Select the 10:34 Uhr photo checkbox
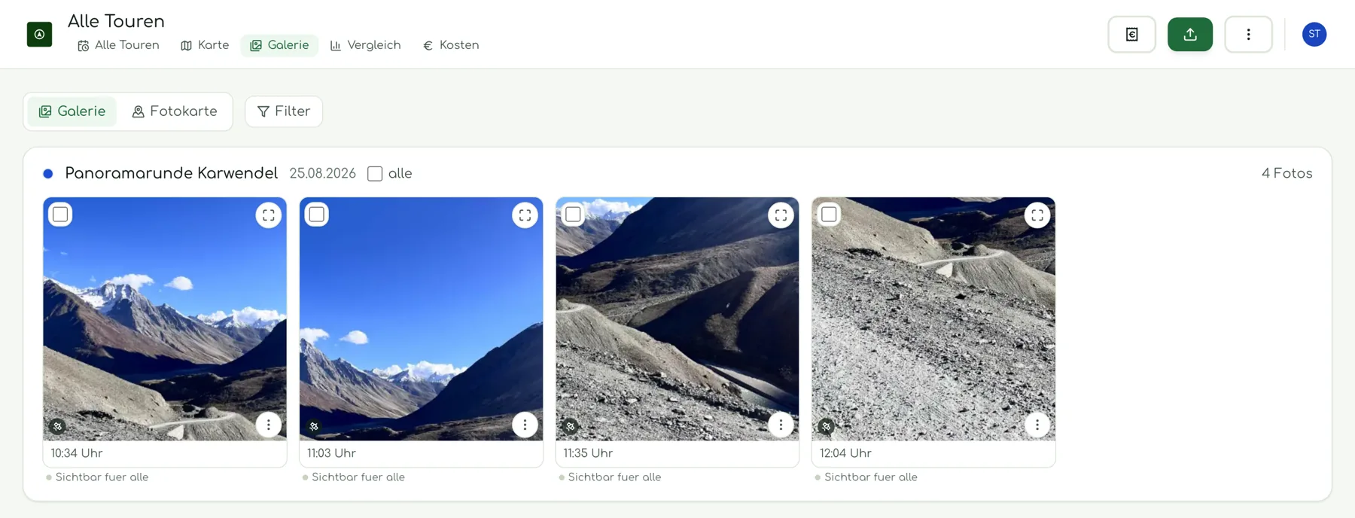Screen dimensions: 1355x518 pos(60,215)
